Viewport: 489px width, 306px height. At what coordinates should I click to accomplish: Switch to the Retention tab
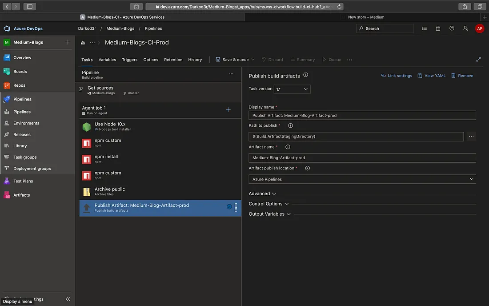click(173, 60)
